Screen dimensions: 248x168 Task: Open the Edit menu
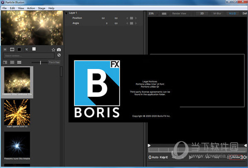[12, 8]
